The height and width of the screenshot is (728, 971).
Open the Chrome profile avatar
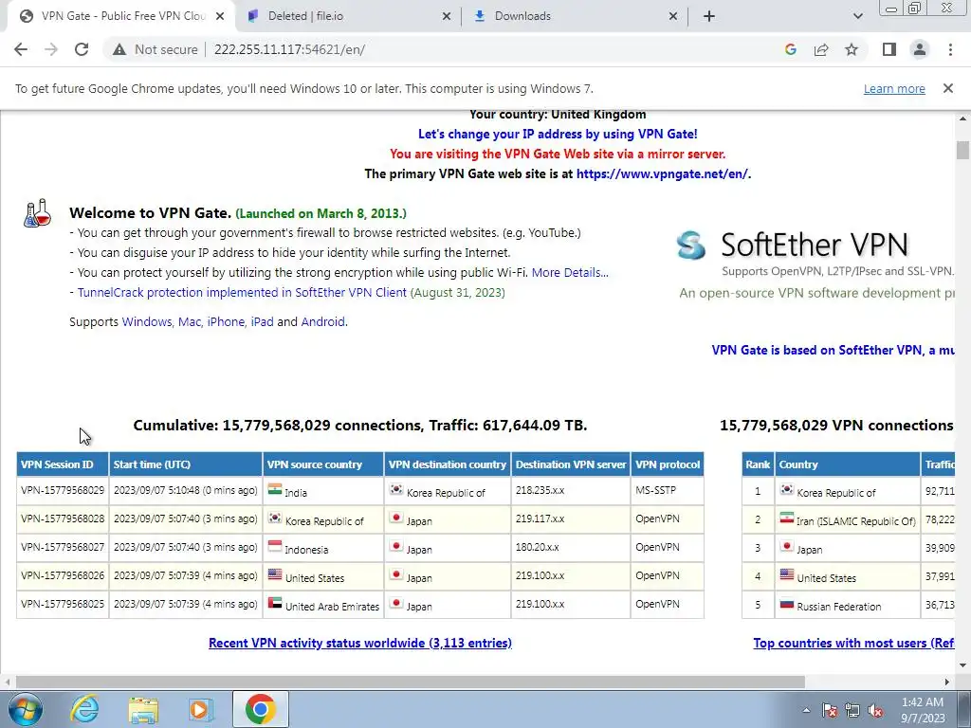point(920,49)
